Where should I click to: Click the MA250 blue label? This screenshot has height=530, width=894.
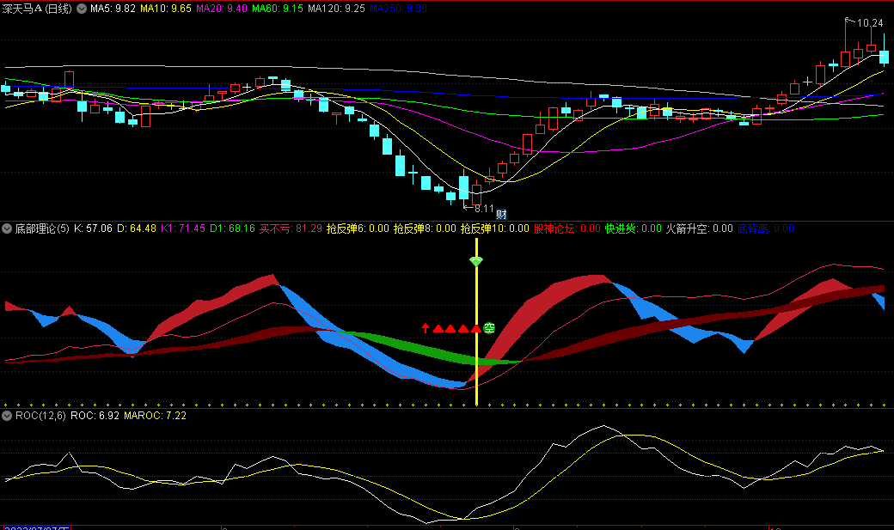coord(398,9)
